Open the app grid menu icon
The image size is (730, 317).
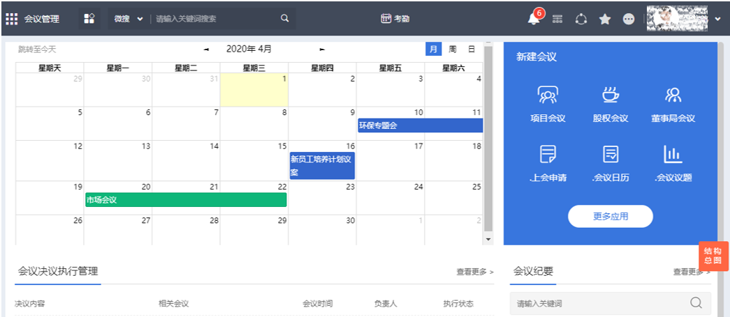[12, 19]
